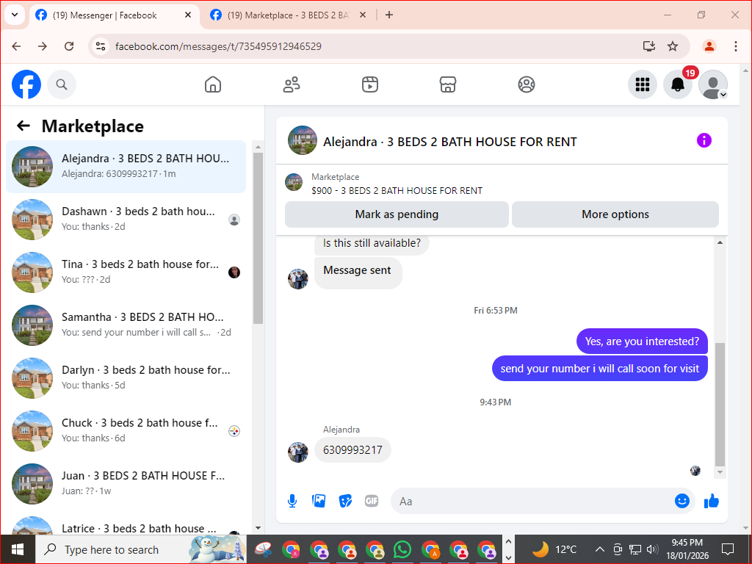Viewport: 752px width, 564px height.
Task: Go back in browser history
Action: point(16,46)
